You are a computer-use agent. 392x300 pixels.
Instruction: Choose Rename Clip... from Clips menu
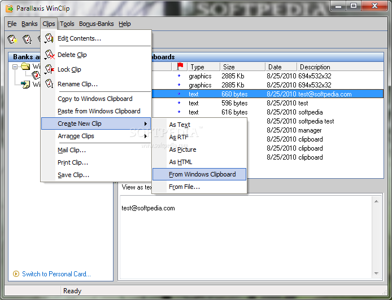coord(96,84)
